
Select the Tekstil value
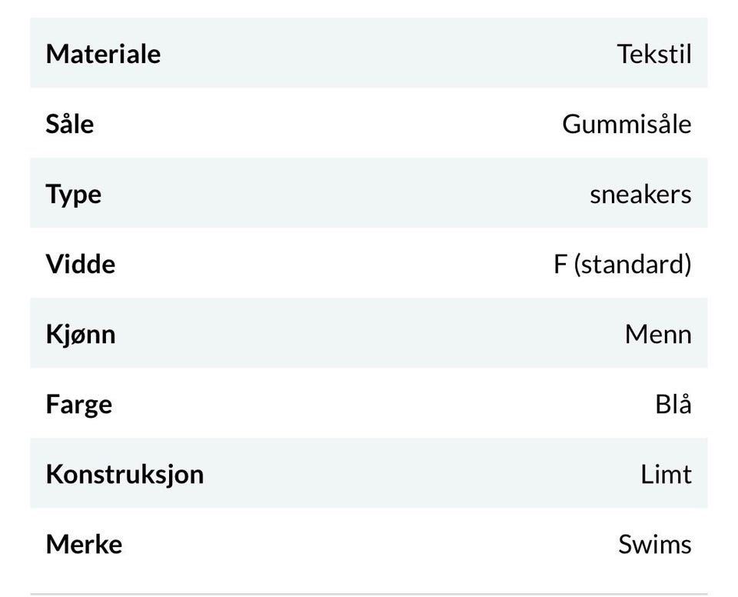tap(654, 54)
